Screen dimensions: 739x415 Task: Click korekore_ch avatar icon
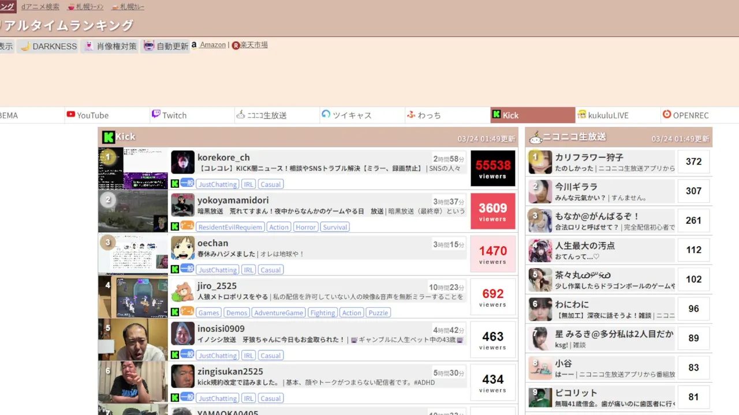(182, 163)
